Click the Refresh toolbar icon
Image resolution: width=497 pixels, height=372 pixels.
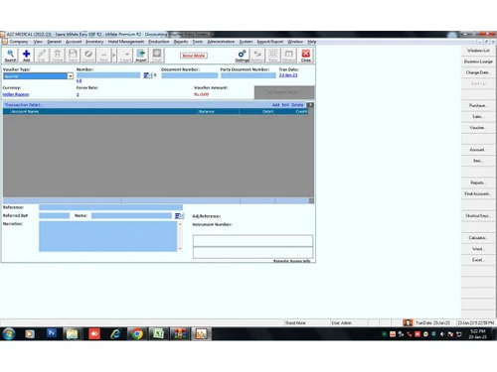click(x=257, y=56)
